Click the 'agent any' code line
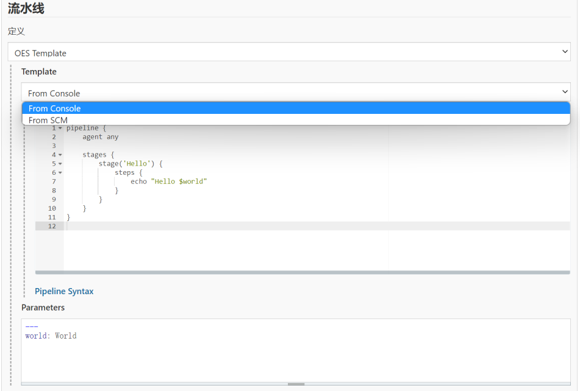Screen dimensions: 580x391 click(100, 136)
